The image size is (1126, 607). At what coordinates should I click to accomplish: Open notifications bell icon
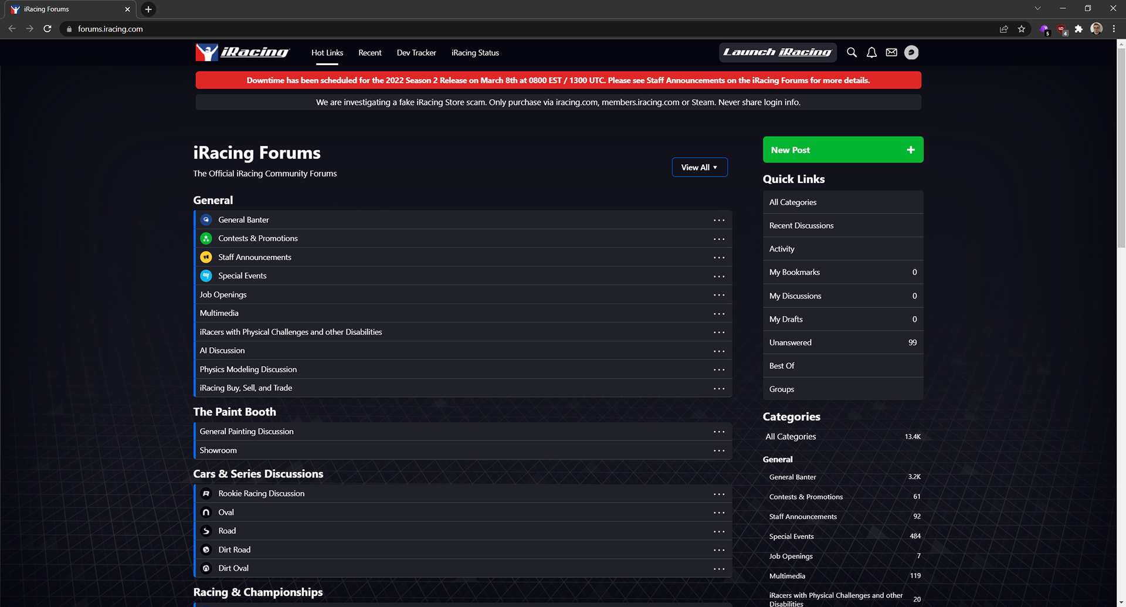pos(871,52)
